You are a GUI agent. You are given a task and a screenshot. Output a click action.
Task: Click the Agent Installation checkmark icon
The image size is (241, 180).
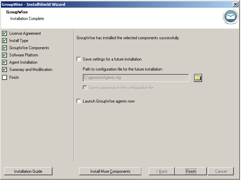[x=4, y=62]
